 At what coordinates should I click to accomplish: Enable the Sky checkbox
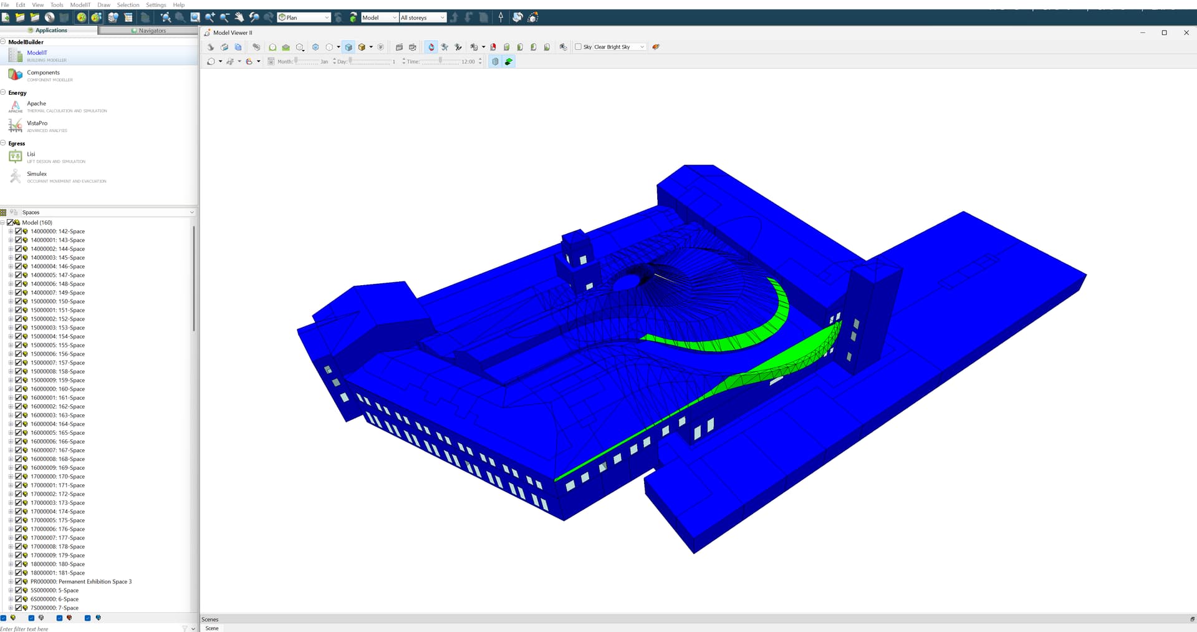[x=578, y=47]
